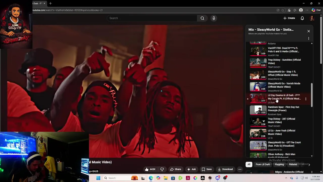The height and width of the screenshot is (182, 323).
Task: Open the browser app install icon
Action: coord(278,10)
